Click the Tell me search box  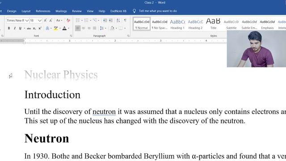(x=158, y=11)
